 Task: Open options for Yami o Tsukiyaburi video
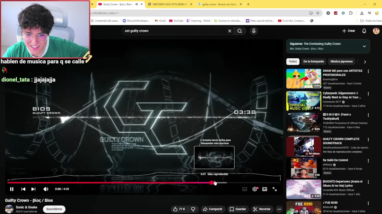[368, 115]
